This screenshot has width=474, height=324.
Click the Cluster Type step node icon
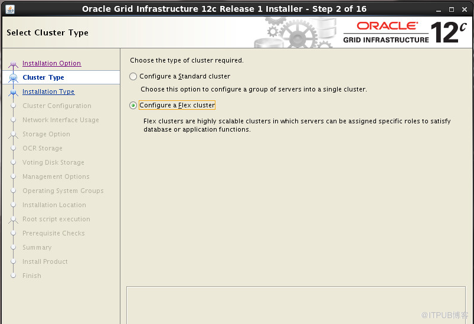tap(13, 78)
